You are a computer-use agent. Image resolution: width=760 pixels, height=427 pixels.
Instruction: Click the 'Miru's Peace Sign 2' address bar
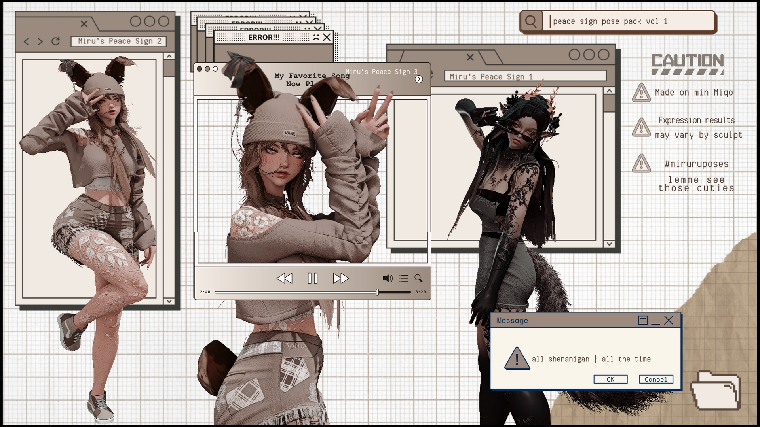118,41
